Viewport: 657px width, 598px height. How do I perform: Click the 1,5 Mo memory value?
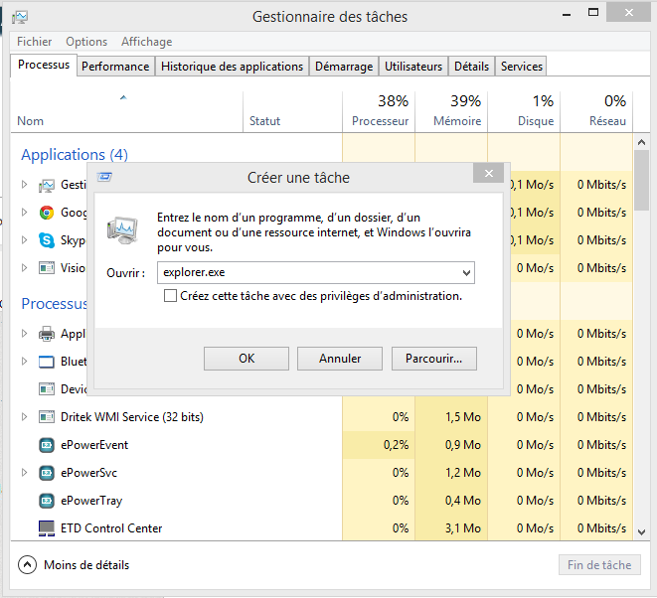coord(463,417)
